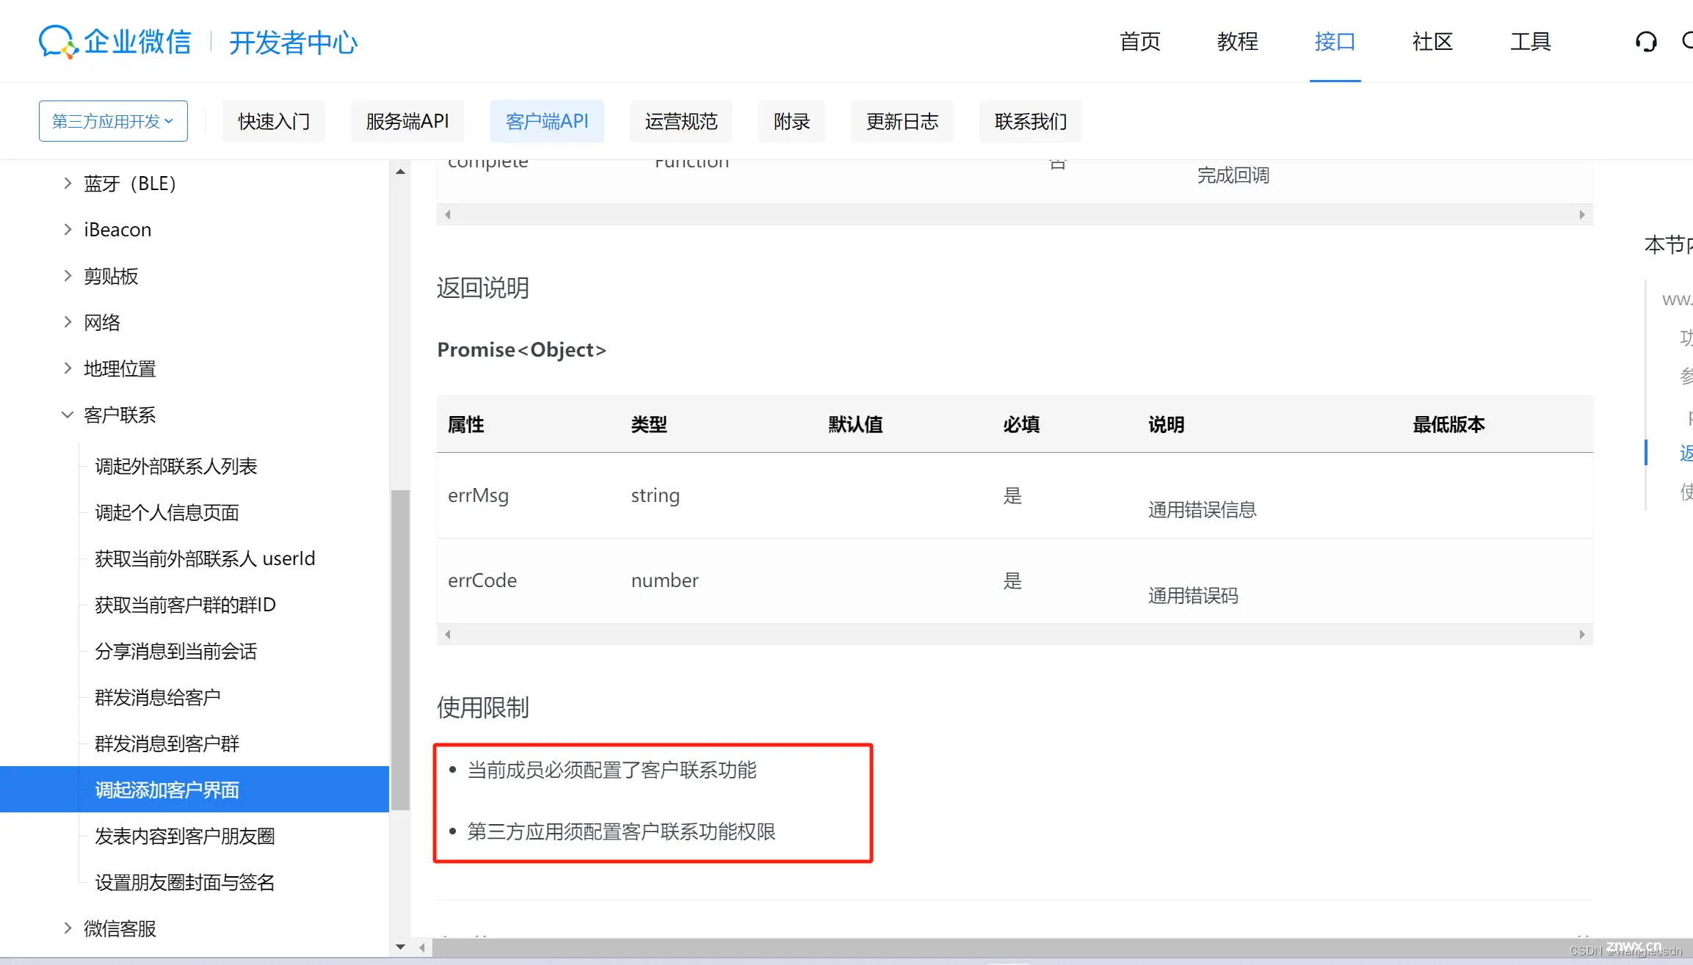Click left arrow of the return-table scrollbar
Image resolution: width=1693 pixels, height=965 pixels.
447,634
